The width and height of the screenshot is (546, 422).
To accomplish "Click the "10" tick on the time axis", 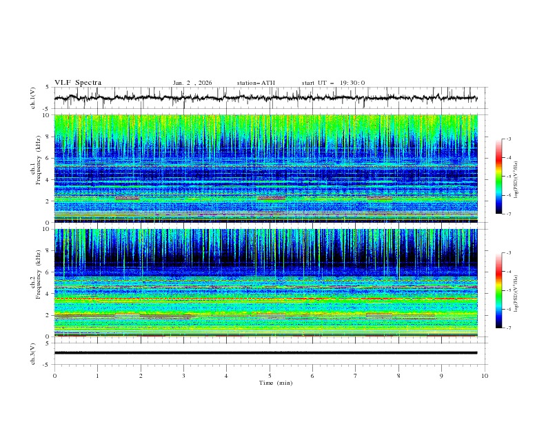I will [x=485, y=376].
